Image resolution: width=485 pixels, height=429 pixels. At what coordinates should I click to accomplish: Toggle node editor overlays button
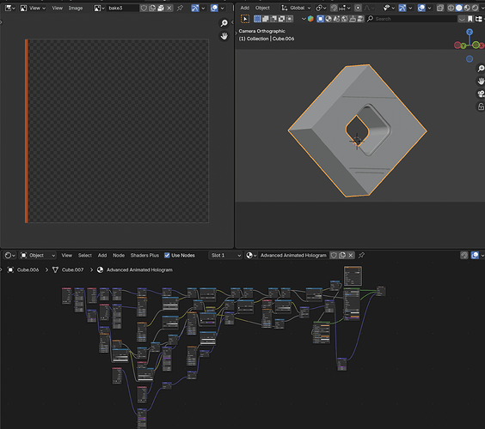[x=475, y=255]
